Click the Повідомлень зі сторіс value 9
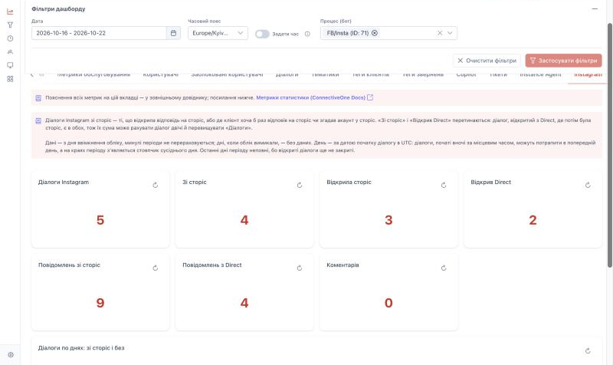 coord(100,303)
